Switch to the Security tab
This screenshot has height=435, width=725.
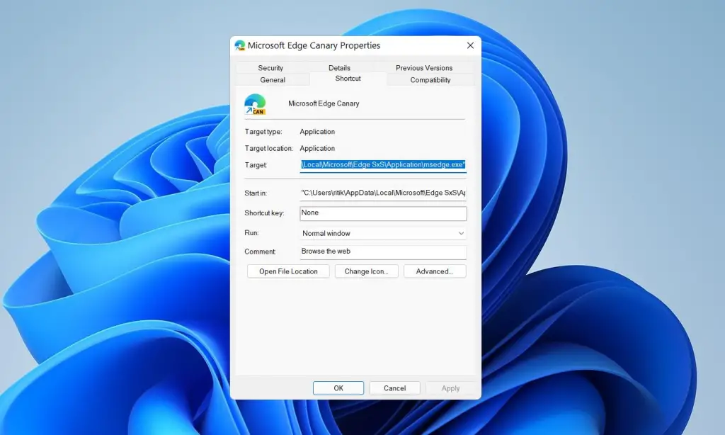270,67
